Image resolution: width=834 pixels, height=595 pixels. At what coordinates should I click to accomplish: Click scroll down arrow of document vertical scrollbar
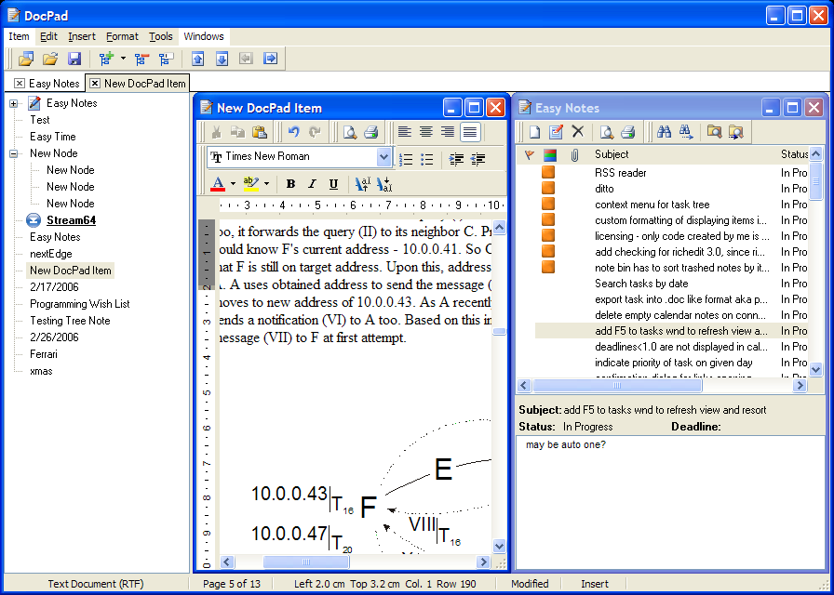point(499,546)
